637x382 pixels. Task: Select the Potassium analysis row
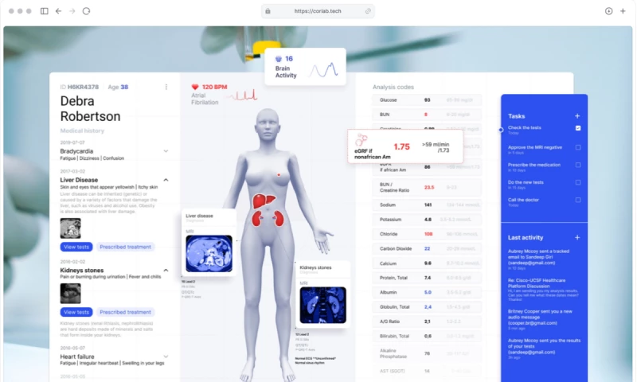pyautogui.click(x=427, y=220)
